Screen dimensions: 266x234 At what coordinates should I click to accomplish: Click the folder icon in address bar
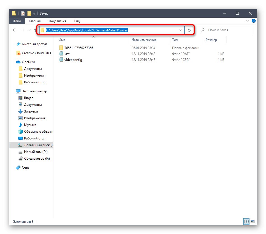(x=42, y=30)
